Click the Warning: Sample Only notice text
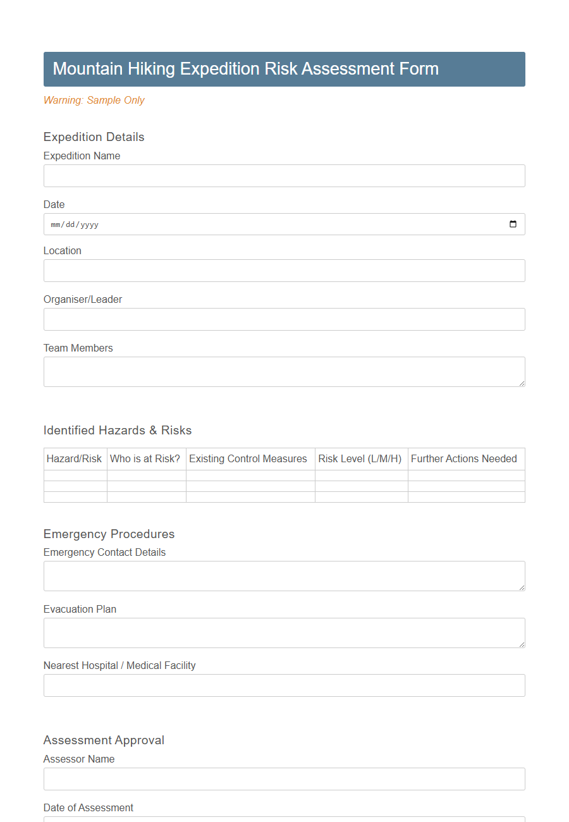 click(94, 100)
